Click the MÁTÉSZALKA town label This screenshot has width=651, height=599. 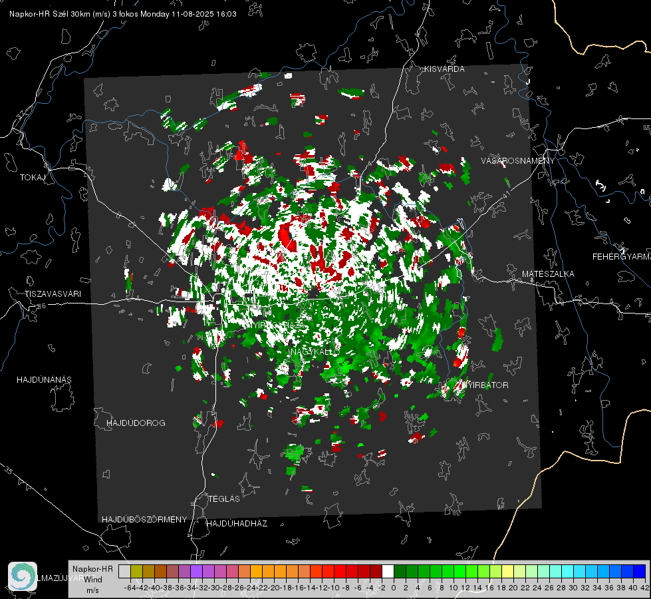(x=548, y=274)
